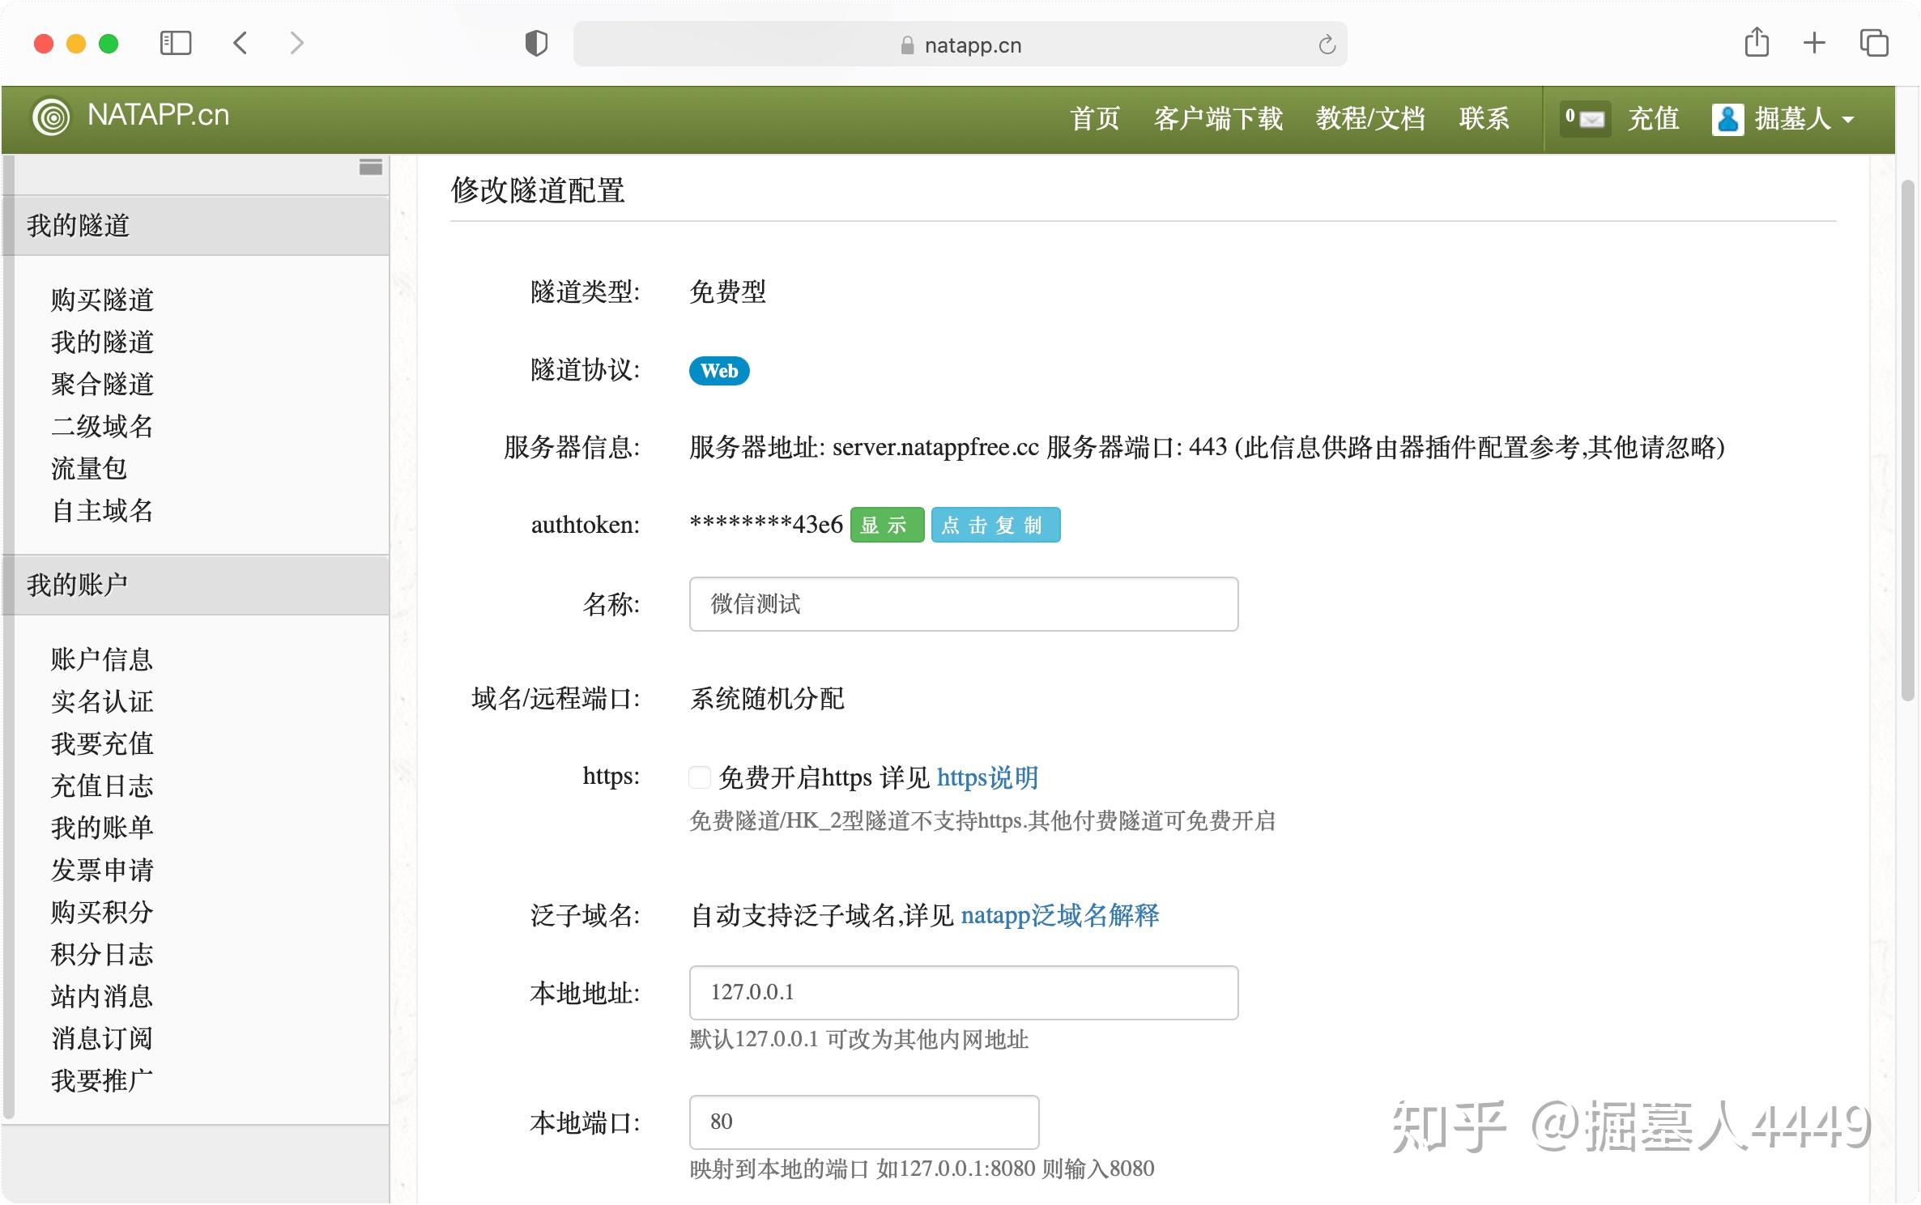Enable the free https checkbox
1921x1205 pixels.
pyautogui.click(x=700, y=778)
